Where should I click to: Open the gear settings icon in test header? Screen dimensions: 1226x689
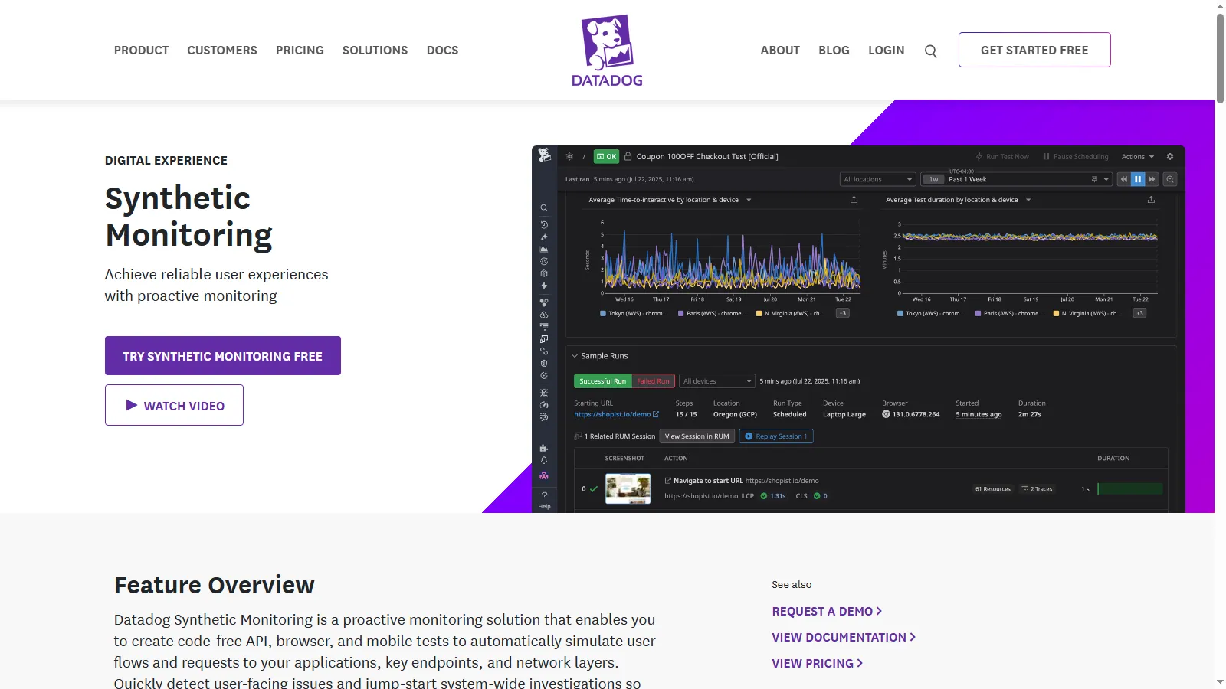[1170, 156]
